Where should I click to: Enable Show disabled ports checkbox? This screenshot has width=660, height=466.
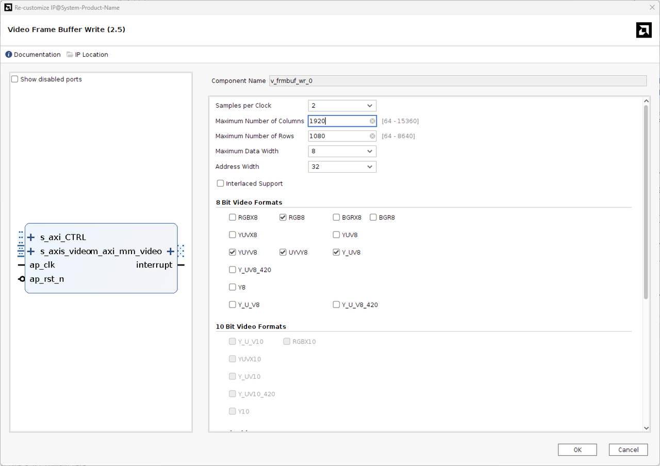pyautogui.click(x=15, y=79)
